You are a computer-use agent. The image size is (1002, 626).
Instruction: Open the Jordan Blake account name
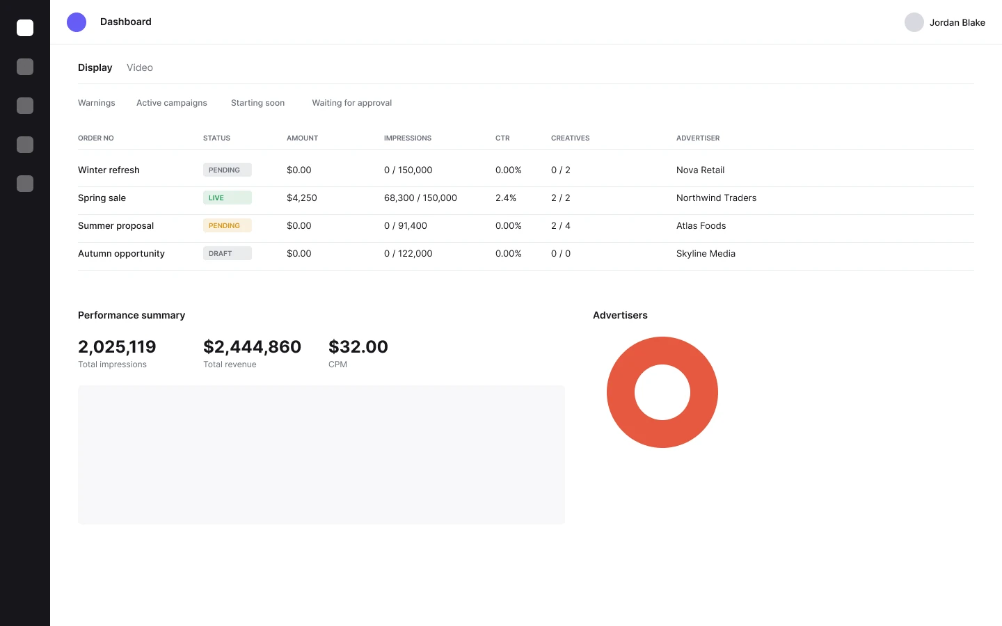[957, 22]
